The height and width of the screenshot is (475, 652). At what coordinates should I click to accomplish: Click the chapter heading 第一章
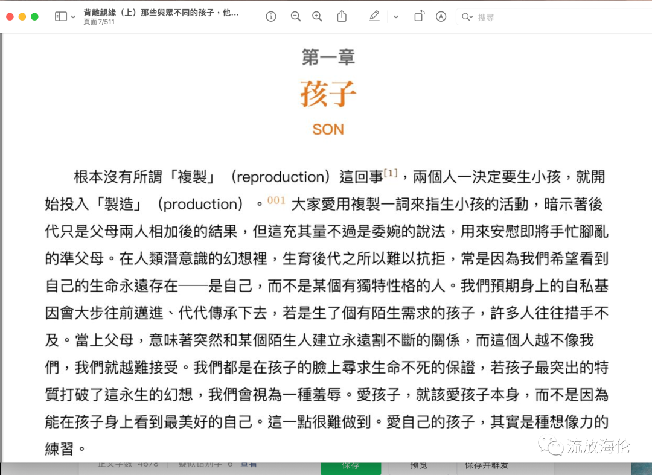click(x=328, y=57)
